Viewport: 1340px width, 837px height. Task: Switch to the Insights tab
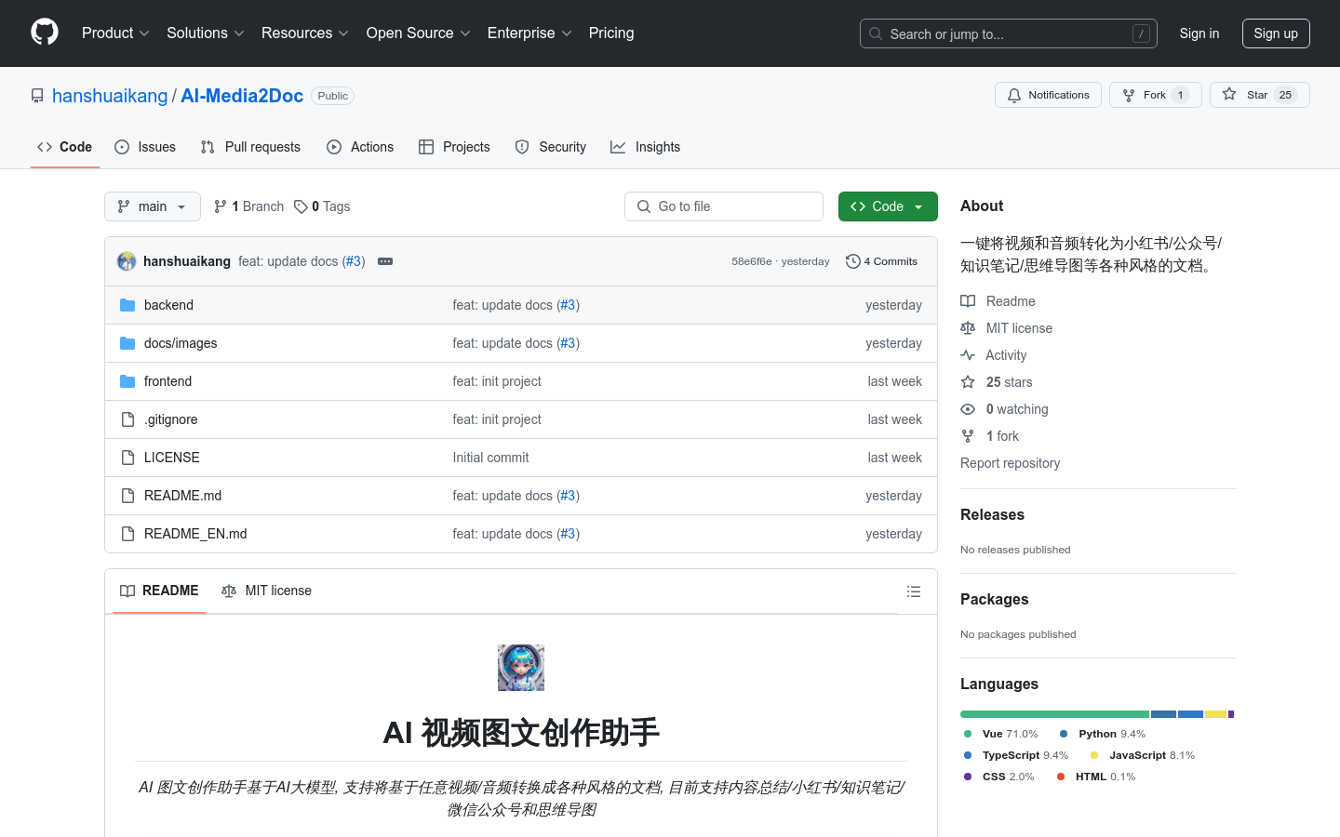[x=646, y=147]
